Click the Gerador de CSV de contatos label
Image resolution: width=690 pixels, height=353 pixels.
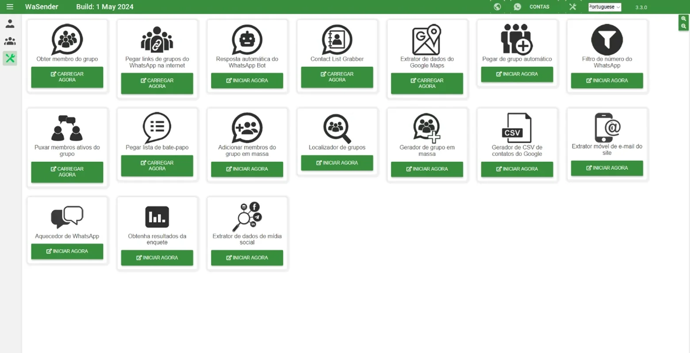click(517, 151)
